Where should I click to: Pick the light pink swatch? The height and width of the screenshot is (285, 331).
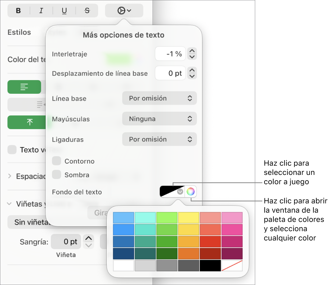pyautogui.click(x=232, y=218)
